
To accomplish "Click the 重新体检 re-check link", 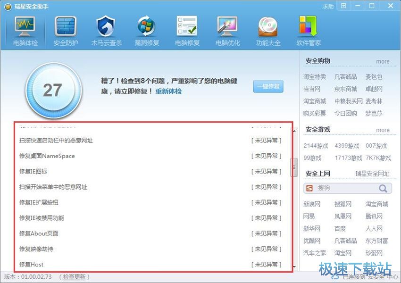I will (x=168, y=91).
